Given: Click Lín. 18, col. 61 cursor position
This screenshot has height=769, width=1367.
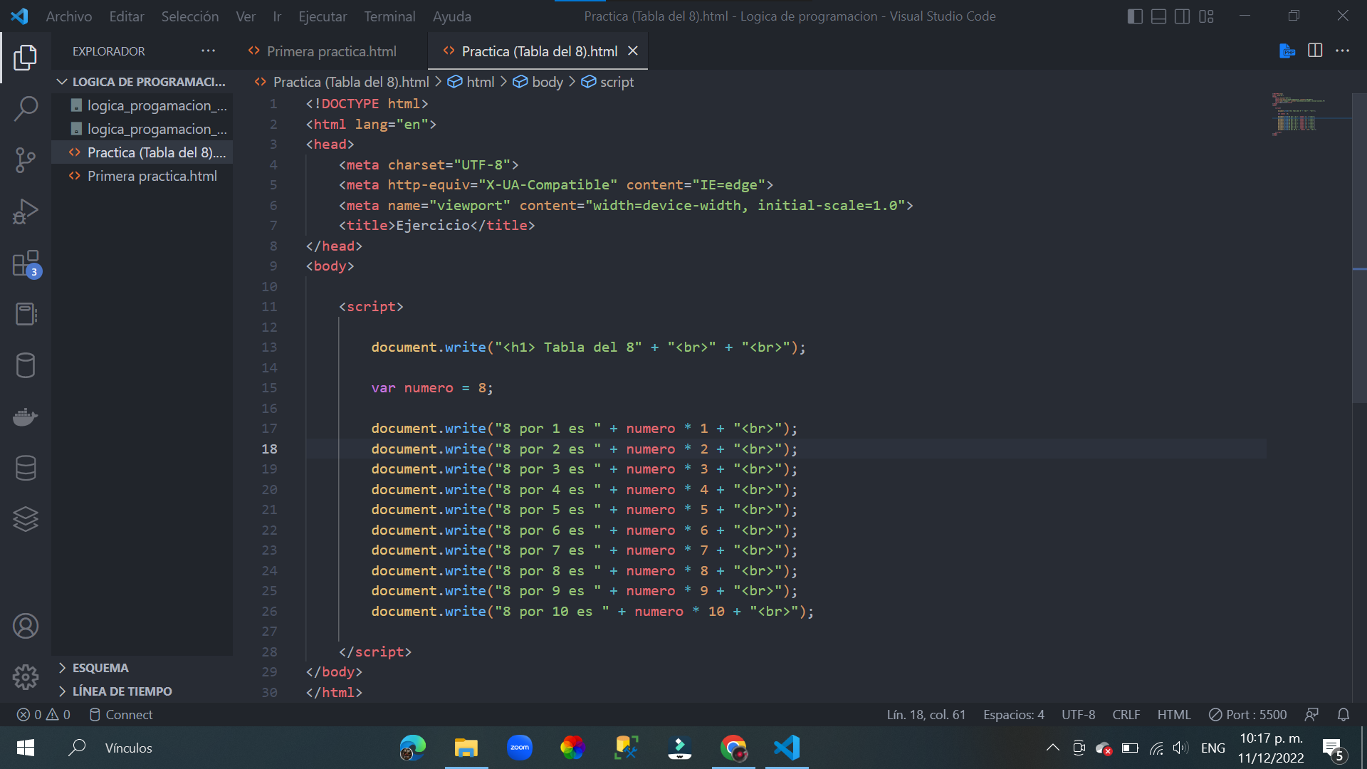Looking at the screenshot, I should (x=926, y=714).
